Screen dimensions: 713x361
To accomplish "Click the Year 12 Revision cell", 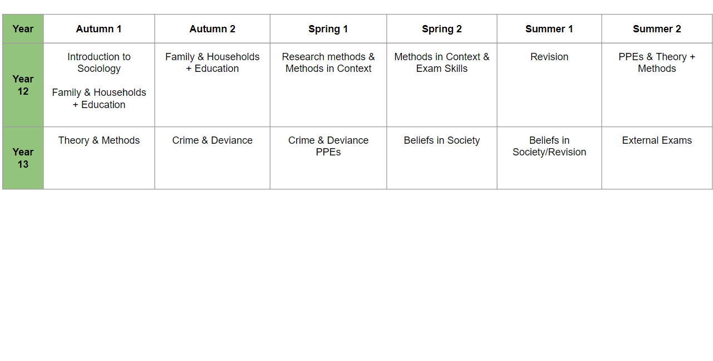I will (549, 85).
